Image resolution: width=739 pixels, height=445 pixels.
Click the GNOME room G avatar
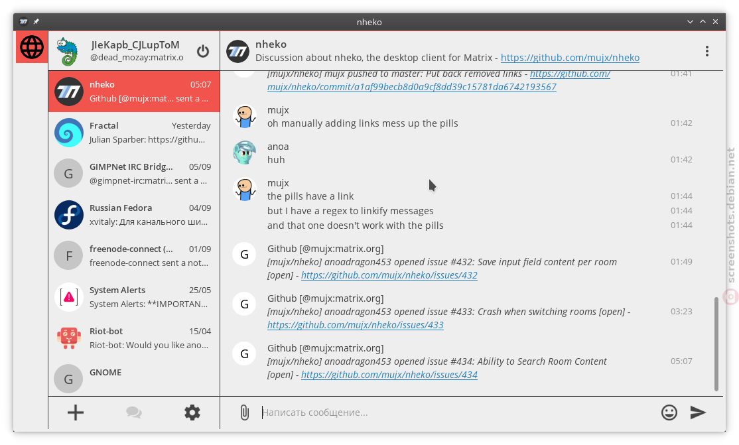click(x=69, y=379)
